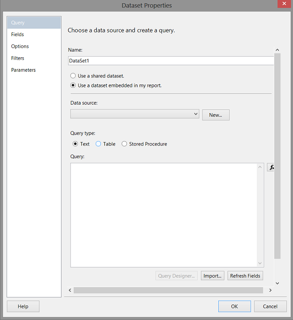This screenshot has width=293, height=320.
Task: Open Help for this dialog
Action: (23, 306)
